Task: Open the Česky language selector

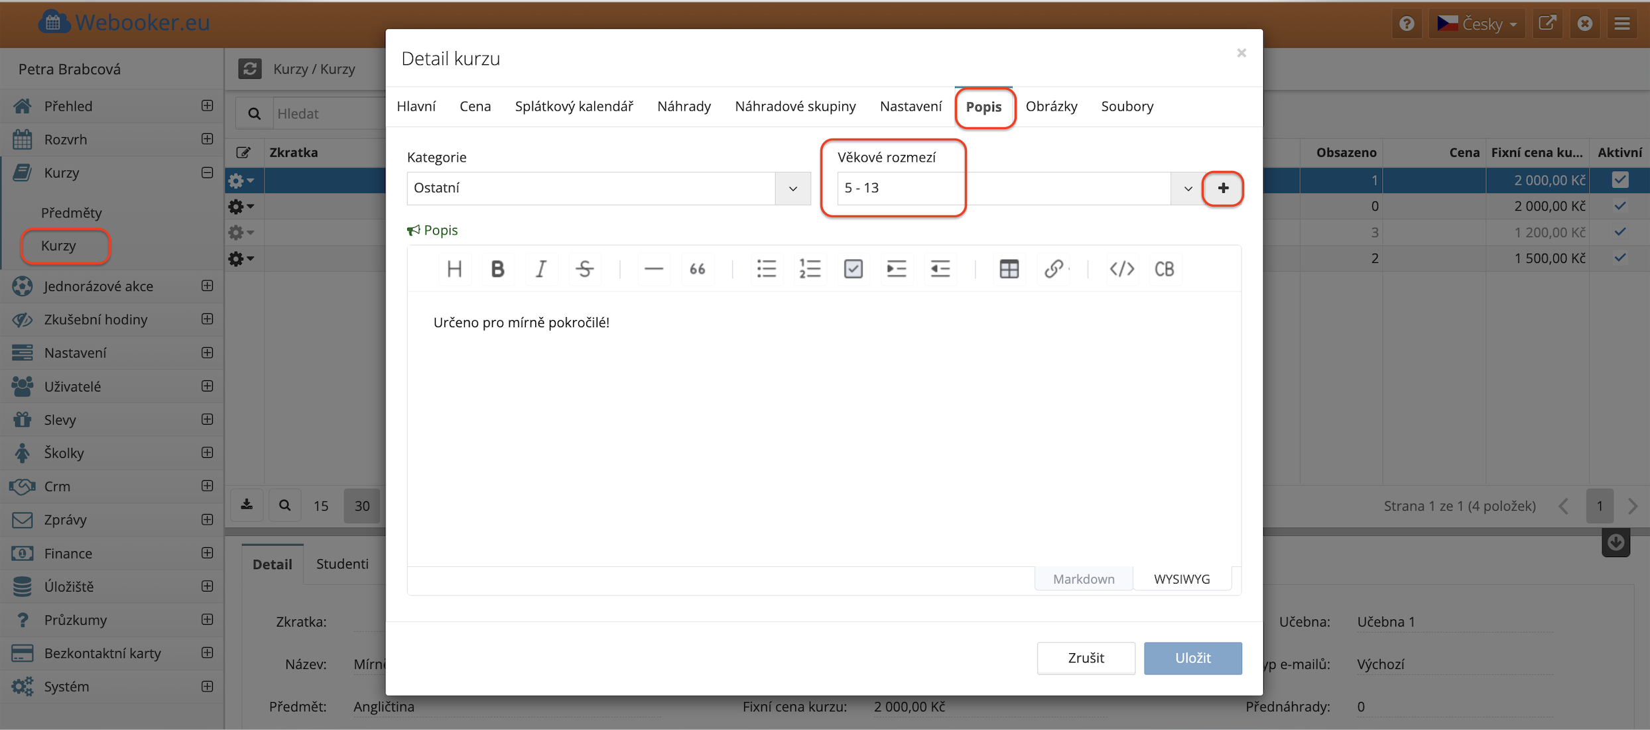Action: 1476,24
